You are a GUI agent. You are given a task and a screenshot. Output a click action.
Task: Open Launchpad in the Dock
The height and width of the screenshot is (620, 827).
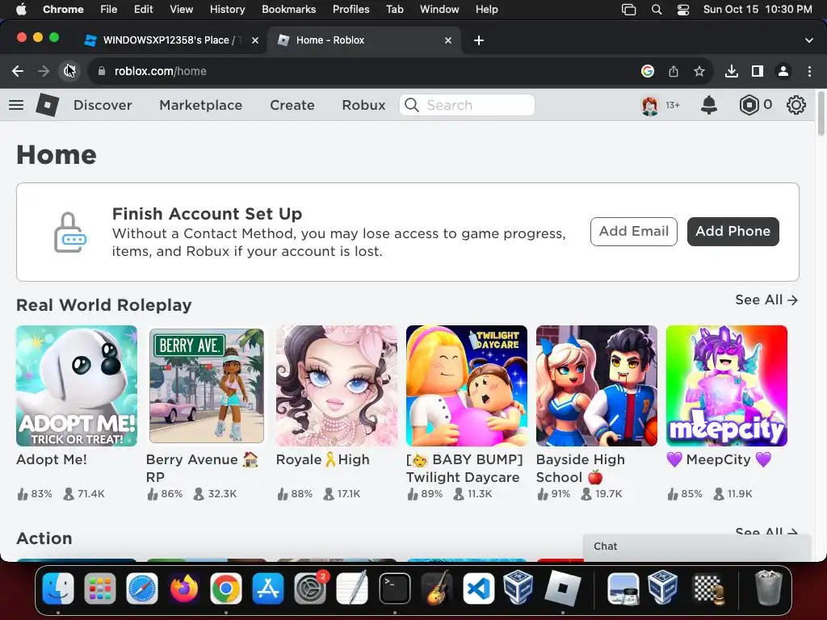pyautogui.click(x=99, y=589)
